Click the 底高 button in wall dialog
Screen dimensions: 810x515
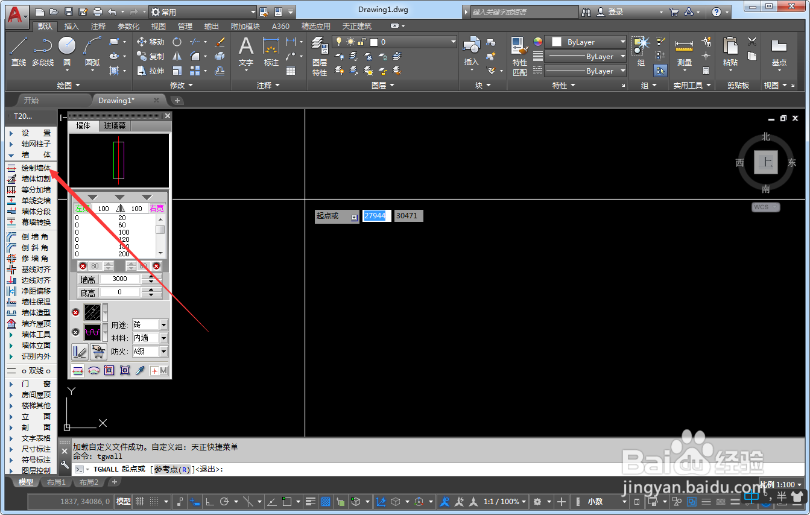click(87, 292)
